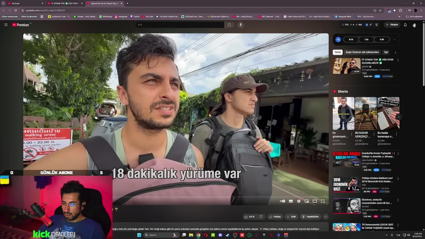Viewport: 425px width, 239px height.
Task: Click the 0.1% vidIQ stat pill
Action: coord(351,40)
